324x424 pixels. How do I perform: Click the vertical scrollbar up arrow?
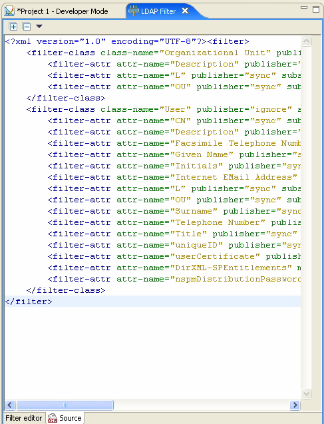(306, 41)
